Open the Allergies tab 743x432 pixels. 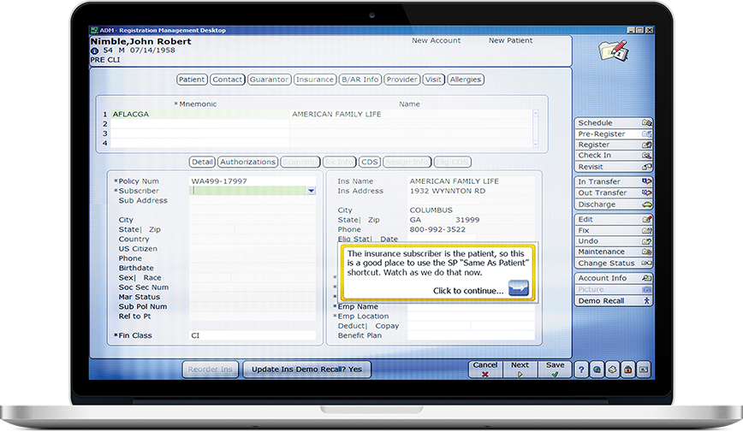465,80
